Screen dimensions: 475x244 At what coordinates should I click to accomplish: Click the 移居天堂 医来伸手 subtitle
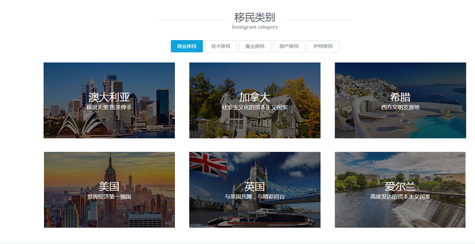point(109,107)
